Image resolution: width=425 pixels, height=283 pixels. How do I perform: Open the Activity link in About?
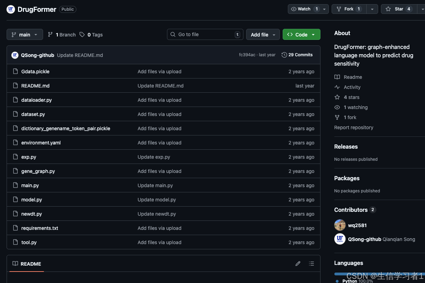click(348, 87)
